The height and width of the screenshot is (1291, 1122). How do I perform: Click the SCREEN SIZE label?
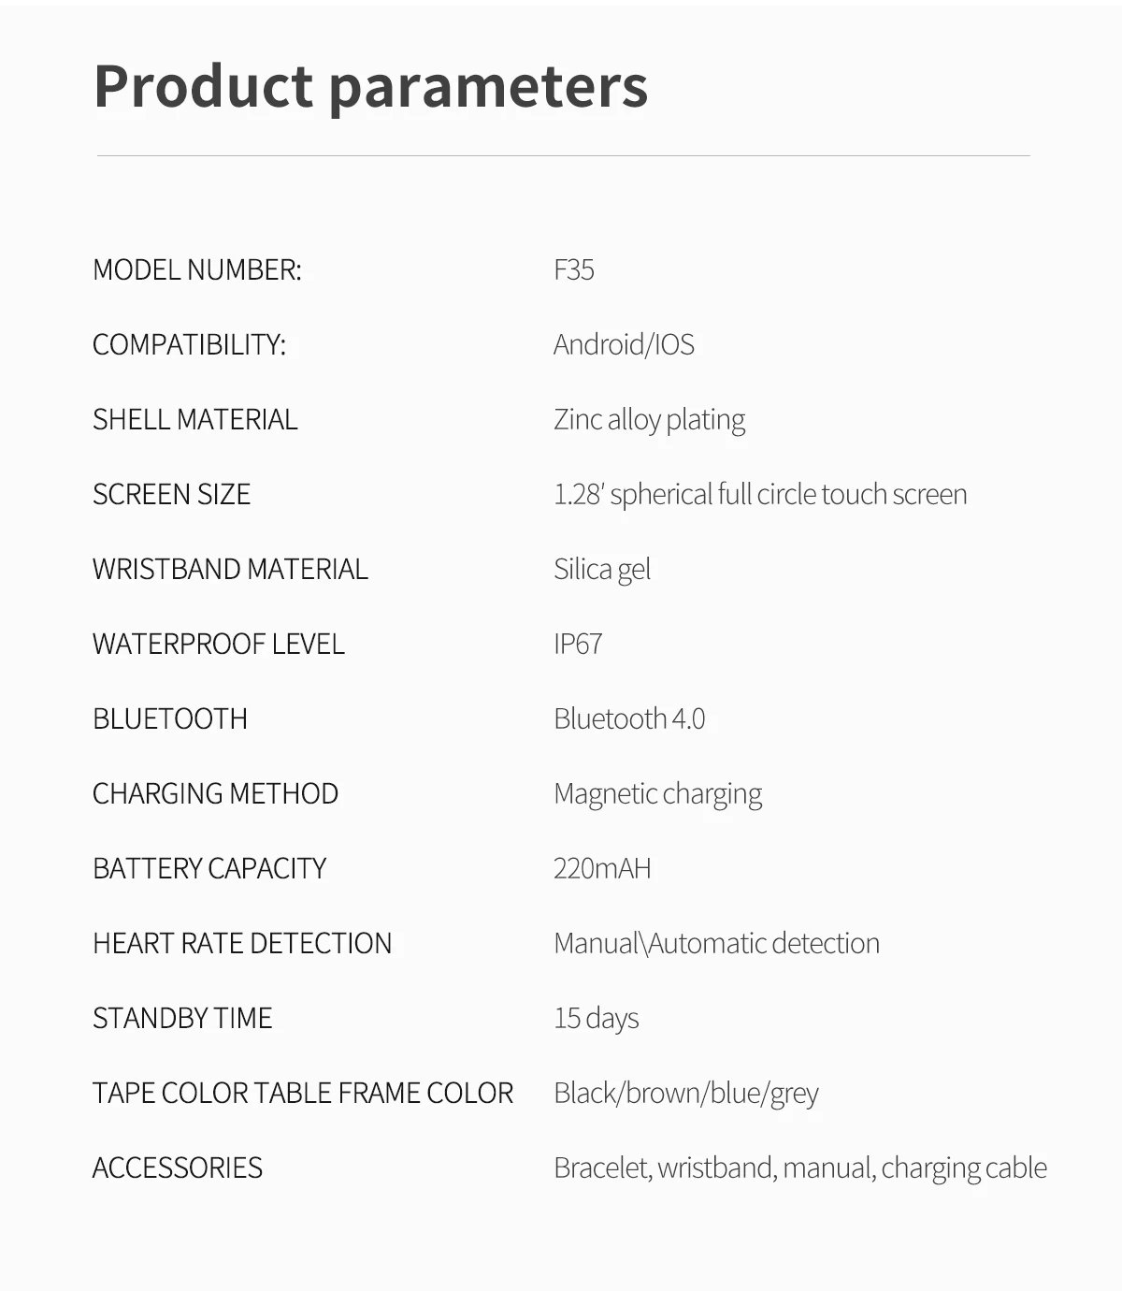[x=172, y=495]
